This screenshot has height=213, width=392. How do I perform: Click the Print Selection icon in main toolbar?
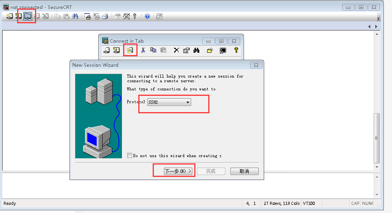point(96,16)
